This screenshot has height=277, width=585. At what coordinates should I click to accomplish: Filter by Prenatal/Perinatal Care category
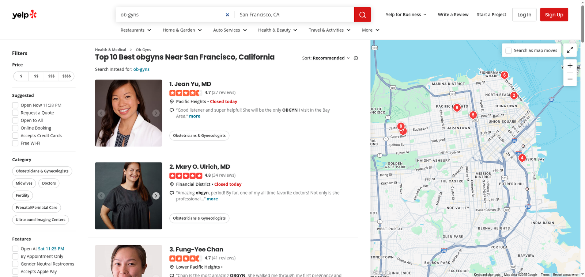pyautogui.click(x=37, y=208)
